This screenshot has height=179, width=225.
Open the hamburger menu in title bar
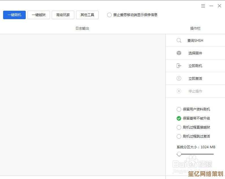(x=203, y=6)
